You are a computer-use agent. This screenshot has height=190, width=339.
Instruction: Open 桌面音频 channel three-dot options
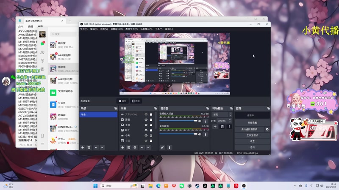(206, 134)
